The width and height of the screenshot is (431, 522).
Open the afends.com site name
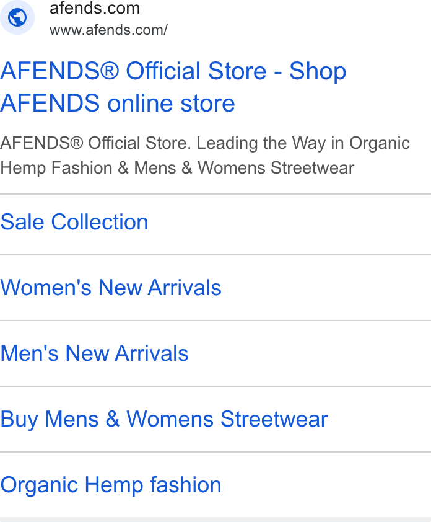(95, 8)
